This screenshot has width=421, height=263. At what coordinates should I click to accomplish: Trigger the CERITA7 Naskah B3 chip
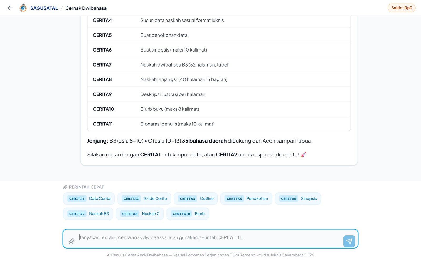(88, 214)
